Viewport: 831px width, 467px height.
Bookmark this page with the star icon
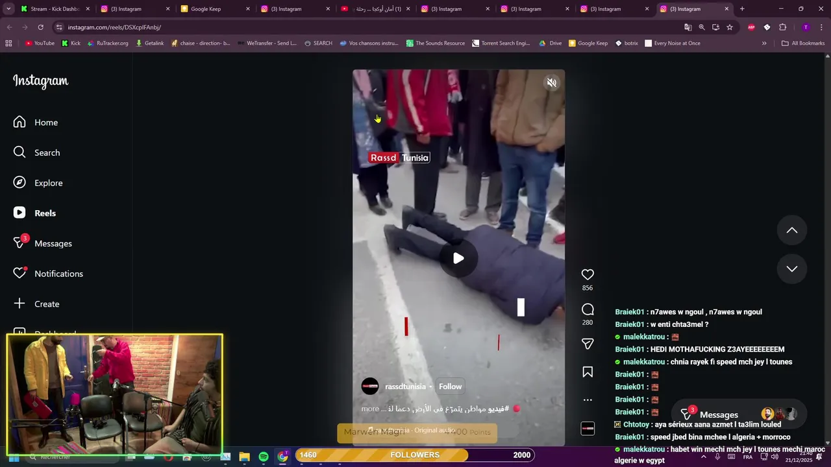click(x=730, y=27)
